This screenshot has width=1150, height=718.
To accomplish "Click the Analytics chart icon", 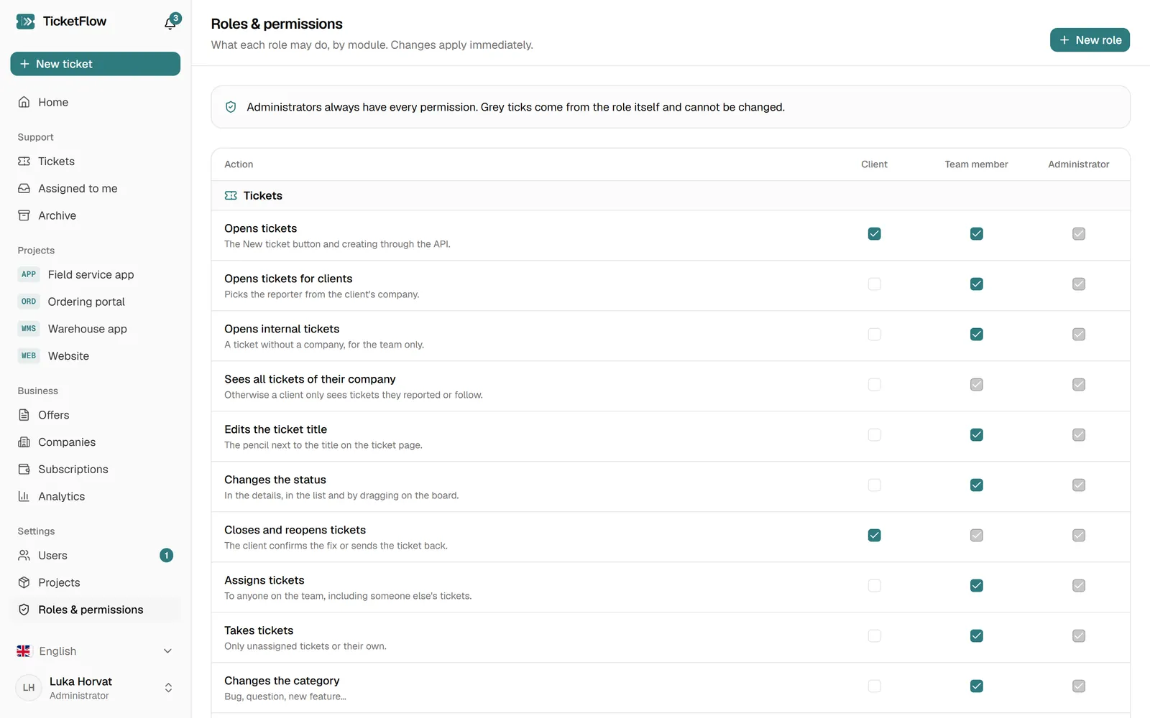I will [x=24, y=496].
